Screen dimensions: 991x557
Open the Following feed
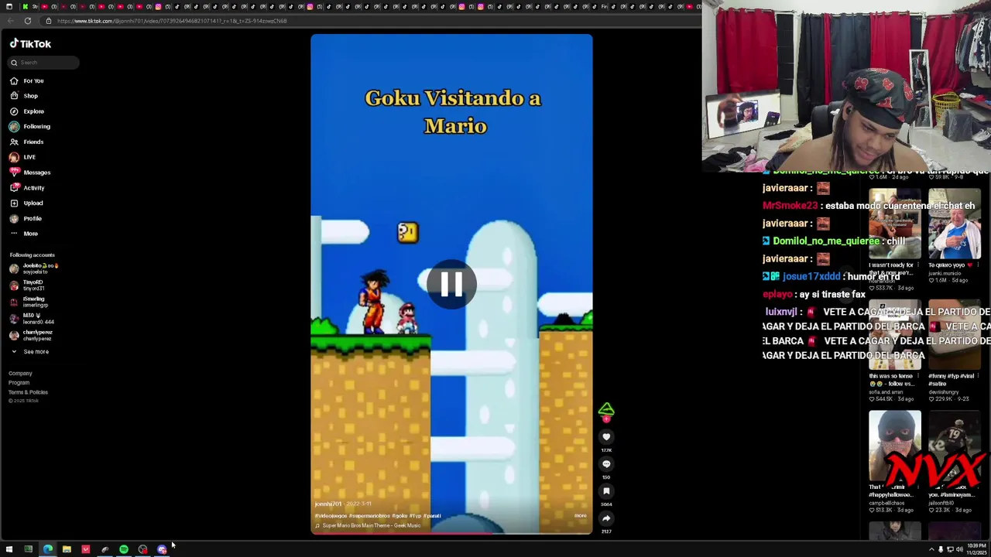pyautogui.click(x=29, y=126)
